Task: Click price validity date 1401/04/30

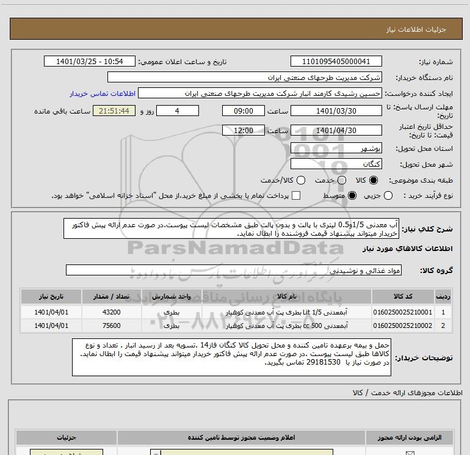Action: click(x=336, y=130)
